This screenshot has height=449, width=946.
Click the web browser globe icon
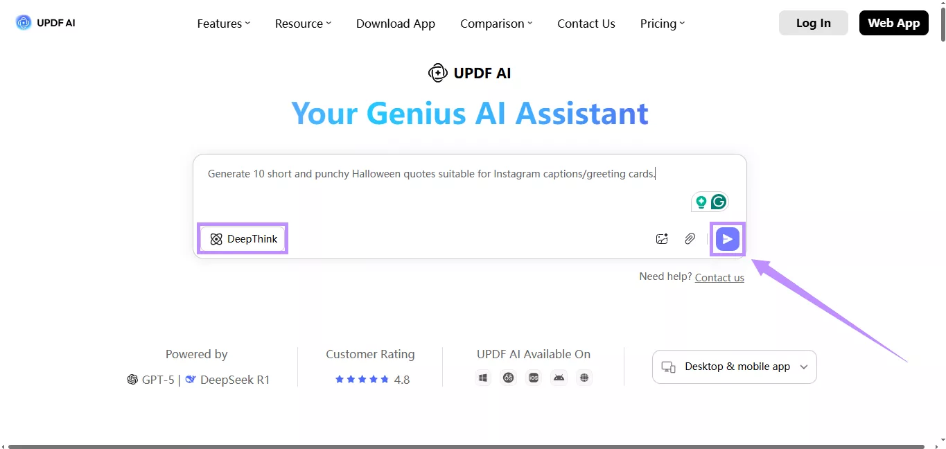(x=584, y=378)
